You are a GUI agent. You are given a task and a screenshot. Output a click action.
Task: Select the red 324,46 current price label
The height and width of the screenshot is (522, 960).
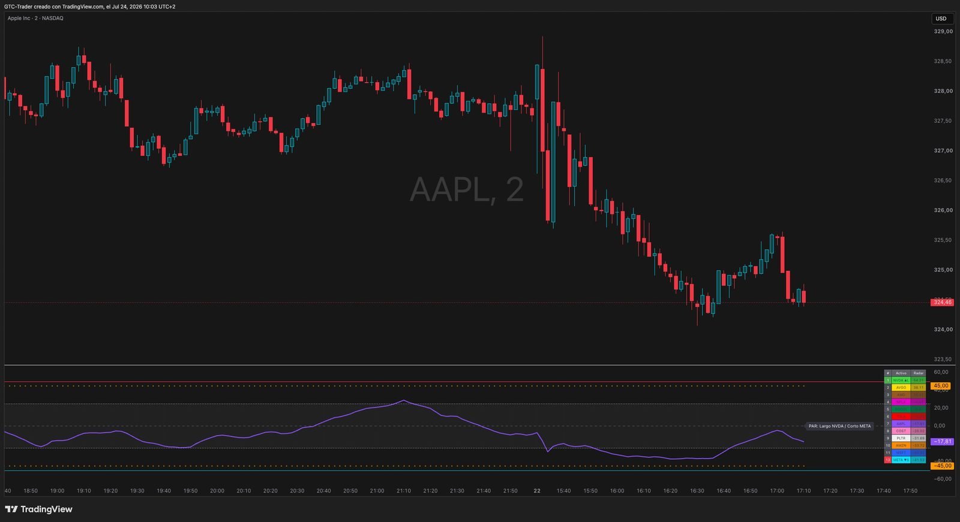[941, 302]
